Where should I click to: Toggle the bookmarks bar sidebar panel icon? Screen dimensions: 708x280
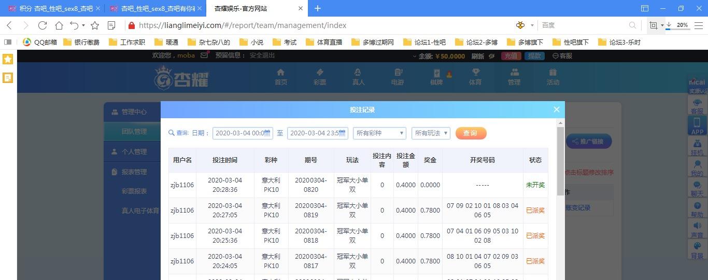[8, 42]
